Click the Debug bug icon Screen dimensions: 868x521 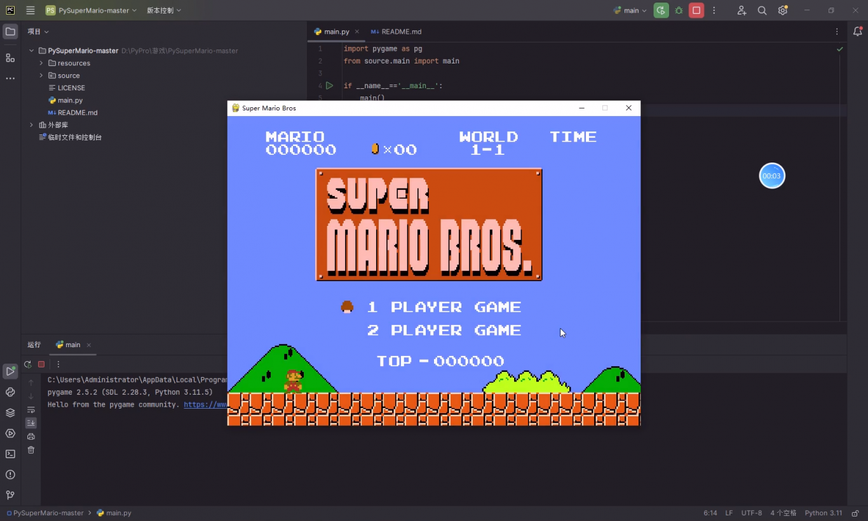pyautogui.click(x=679, y=10)
